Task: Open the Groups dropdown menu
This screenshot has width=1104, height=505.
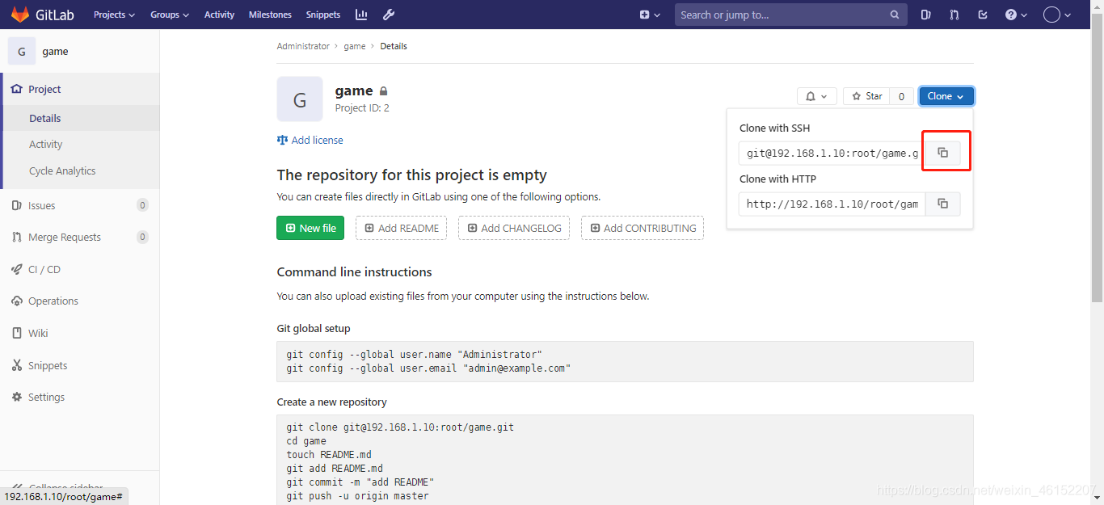Action: click(x=170, y=15)
